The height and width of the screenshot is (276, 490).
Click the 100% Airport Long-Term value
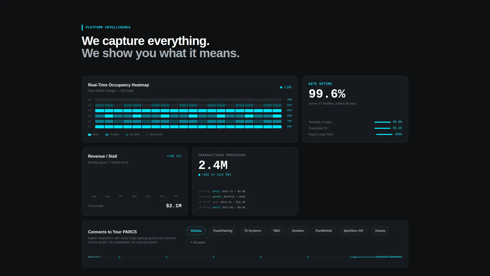point(398,134)
